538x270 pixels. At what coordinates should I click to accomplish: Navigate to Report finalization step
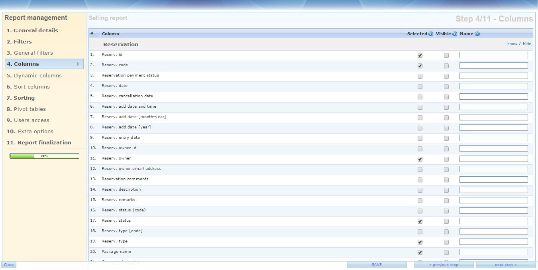coord(39,142)
